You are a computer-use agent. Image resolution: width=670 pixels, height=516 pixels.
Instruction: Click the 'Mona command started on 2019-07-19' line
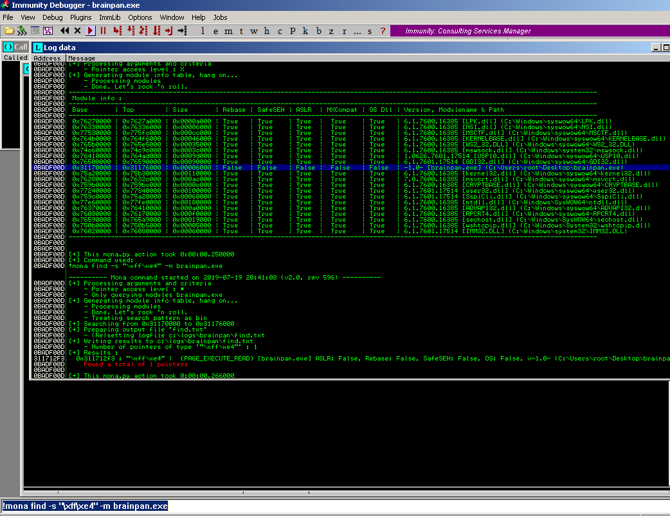224,278
